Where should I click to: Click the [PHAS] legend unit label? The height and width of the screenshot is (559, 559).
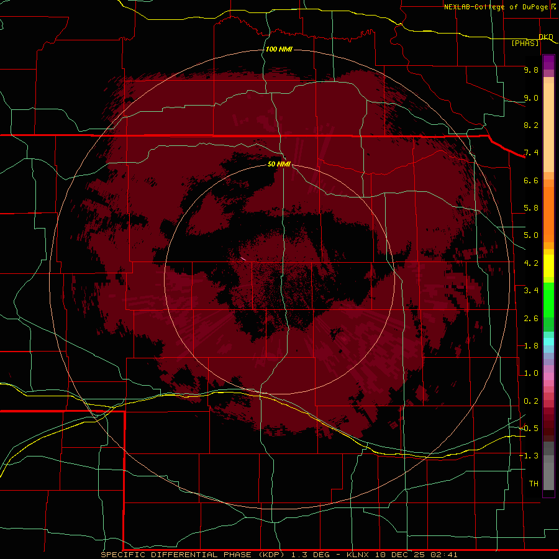[x=525, y=43]
